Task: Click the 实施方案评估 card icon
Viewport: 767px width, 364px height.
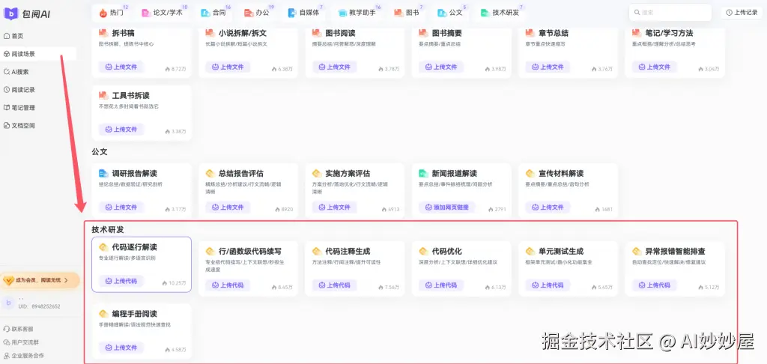Action: click(x=317, y=174)
